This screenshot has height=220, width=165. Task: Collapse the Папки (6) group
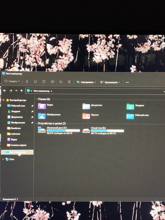tap(37, 99)
